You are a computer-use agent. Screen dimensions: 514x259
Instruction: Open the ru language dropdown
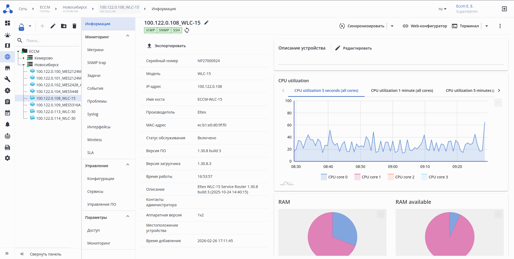click(x=442, y=9)
